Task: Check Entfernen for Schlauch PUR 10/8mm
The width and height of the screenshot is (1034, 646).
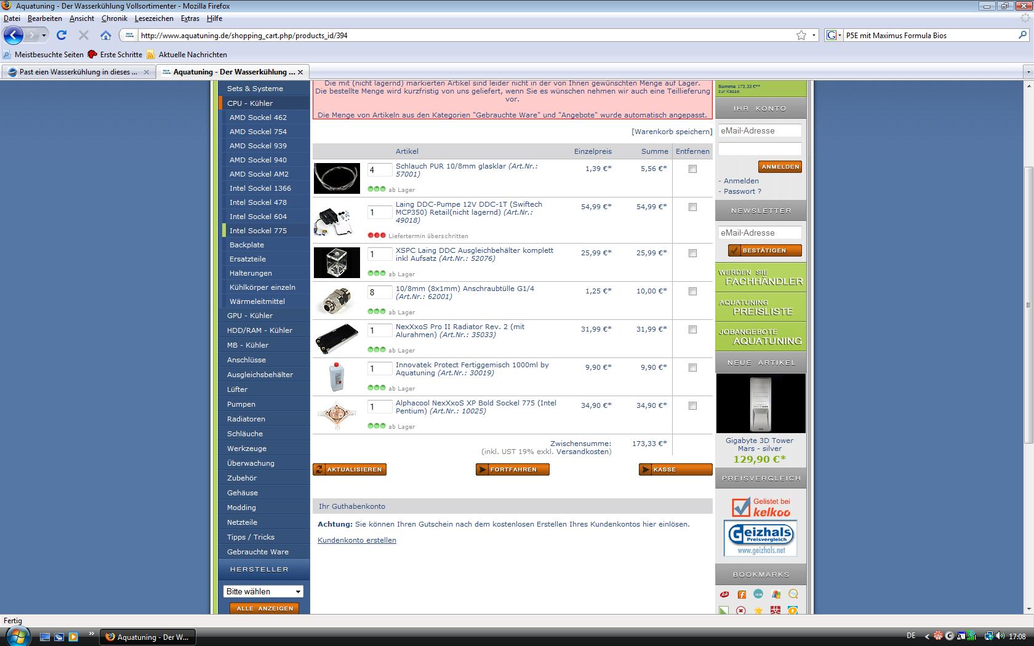Action: point(692,169)
